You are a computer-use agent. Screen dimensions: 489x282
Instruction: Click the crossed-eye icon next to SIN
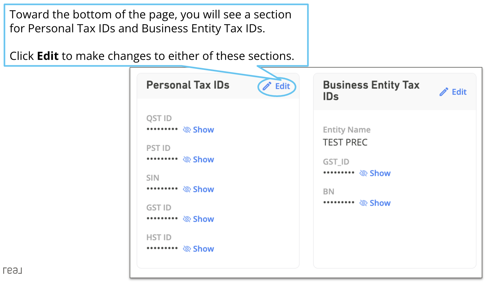187,189
